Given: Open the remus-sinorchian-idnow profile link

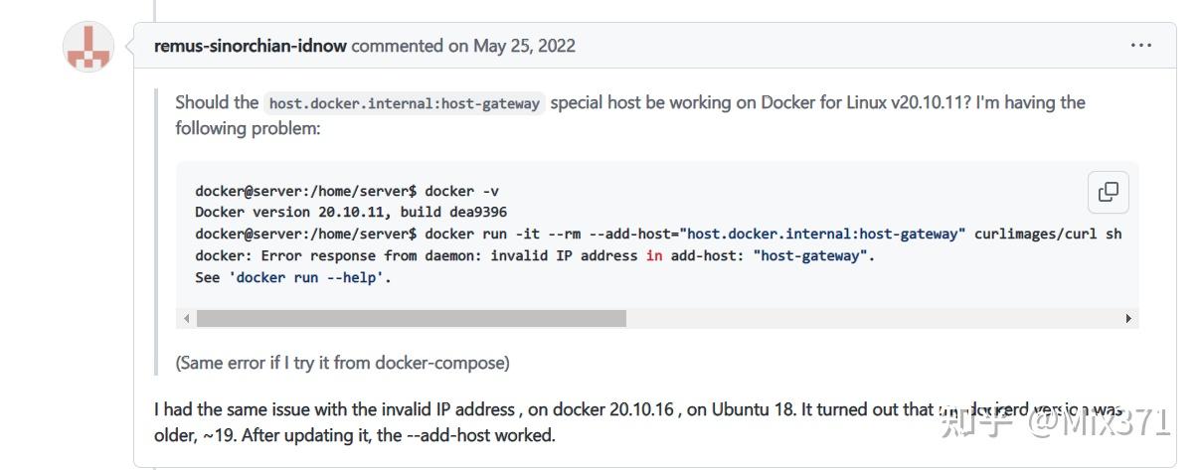Looking at the screenshot, I should tap(251, 46).
